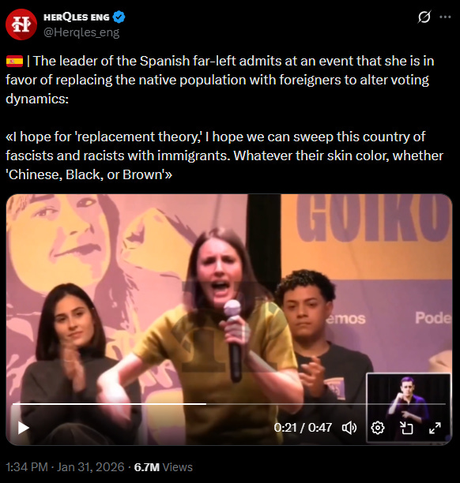Click the video elapsed time 0:21 / 0:47
The height and width of the screenshot is (483, 460).
pyautogui.click(x=303, y=428)
